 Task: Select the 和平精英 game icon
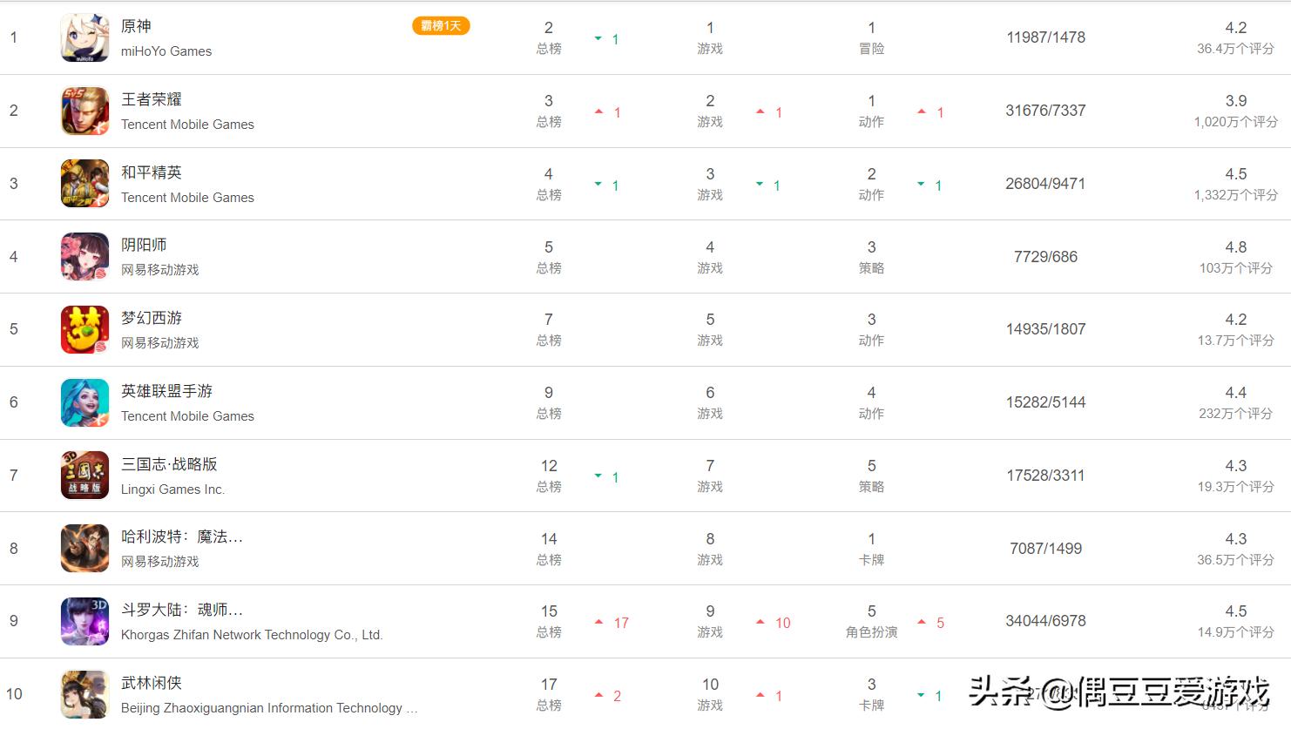click(x=84, y=184)
